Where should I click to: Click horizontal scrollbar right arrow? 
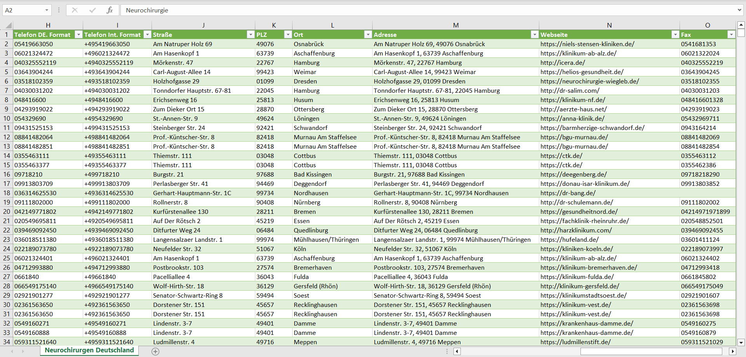(x=732, y=352)
